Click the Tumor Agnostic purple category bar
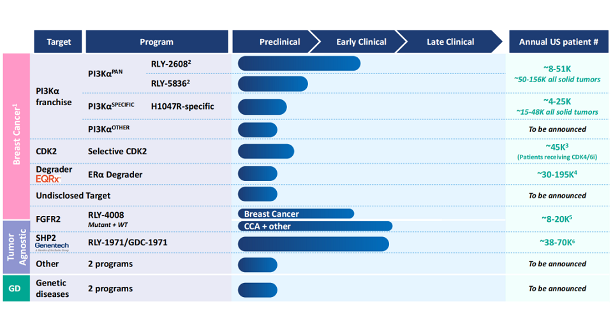This screenshot has height=318, width=613. tap(17, 247)
